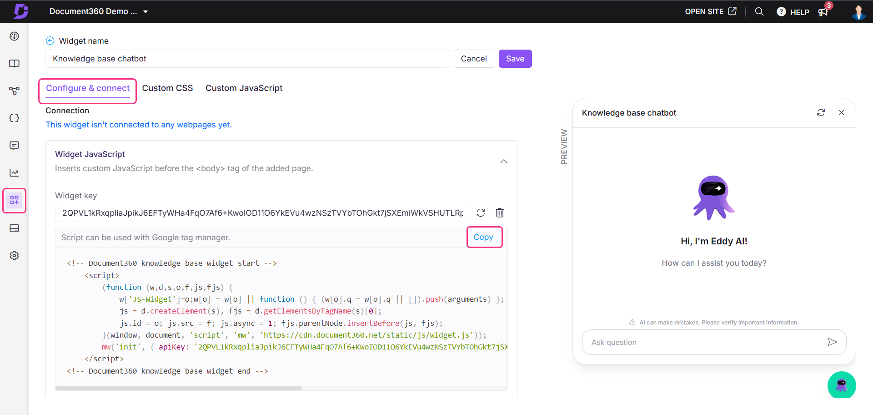Open the user profile avatar
Viewport: 873px width, 415px height.
point(858,12)
